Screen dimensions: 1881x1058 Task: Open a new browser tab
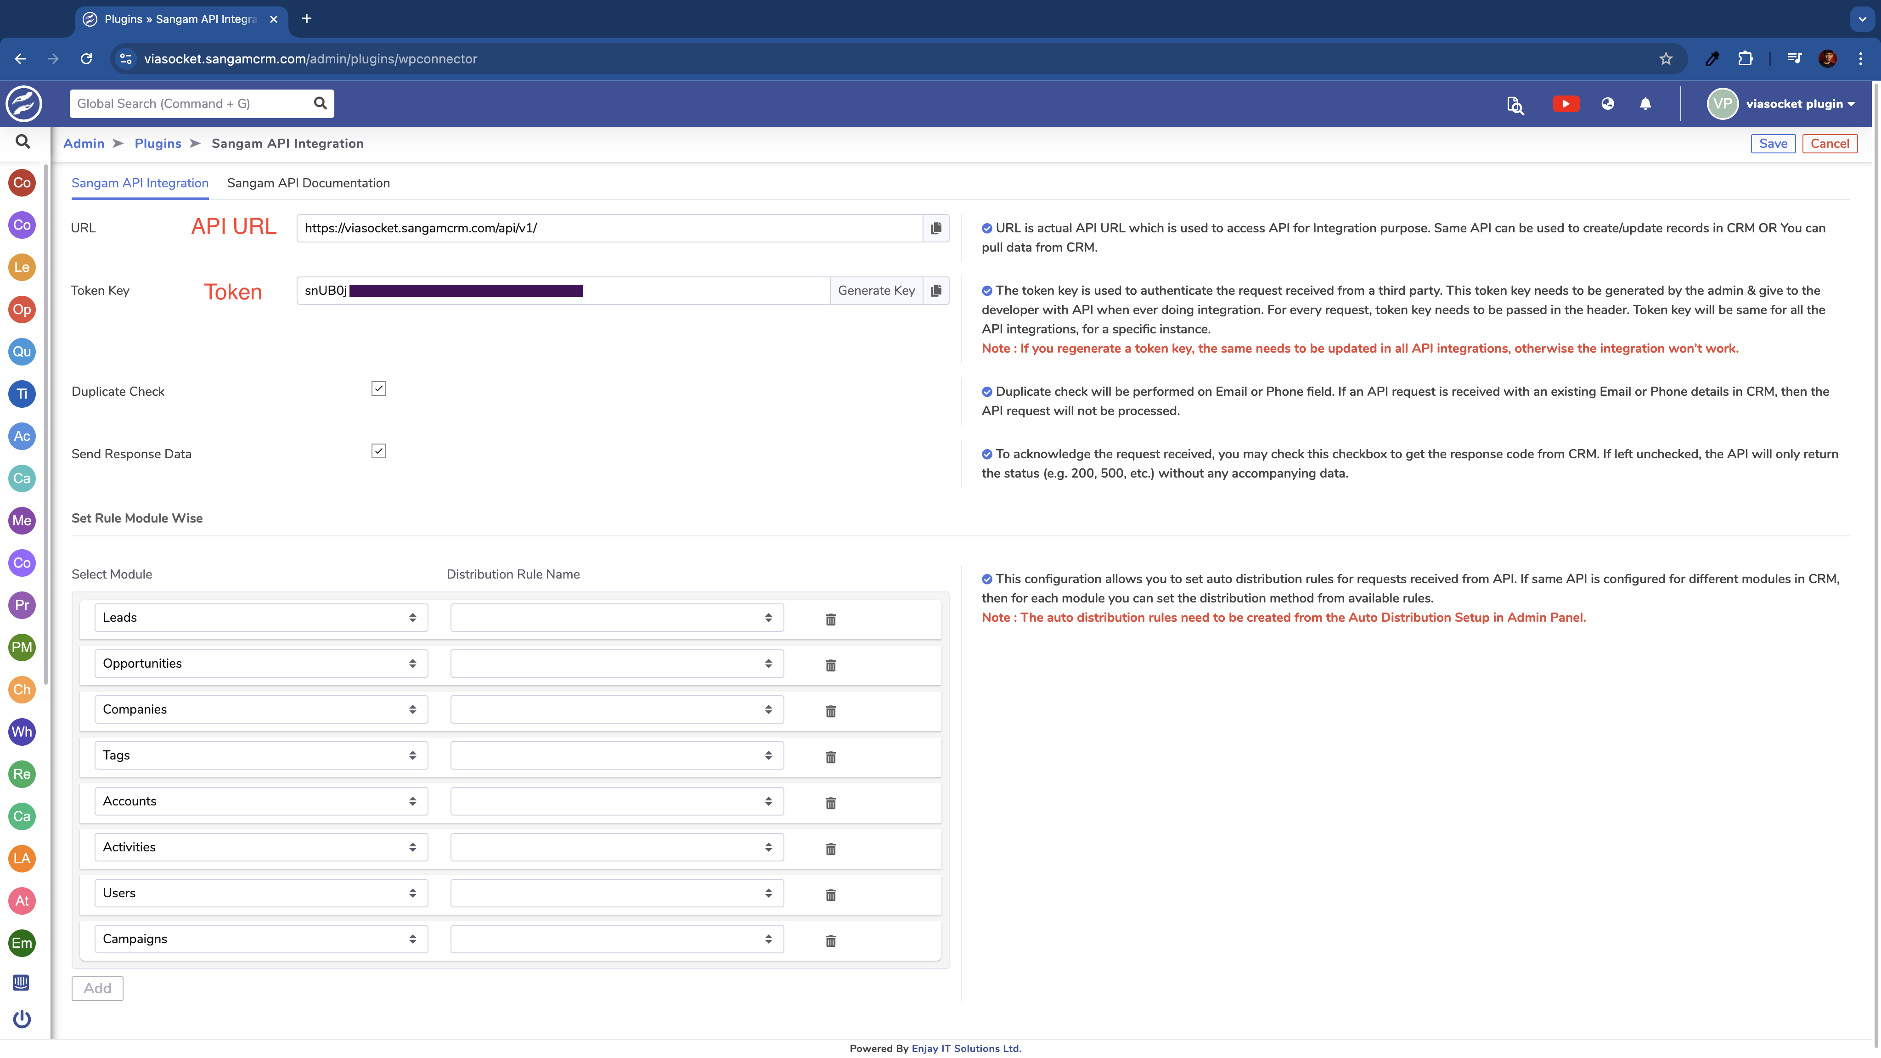[x=307, y=19]
